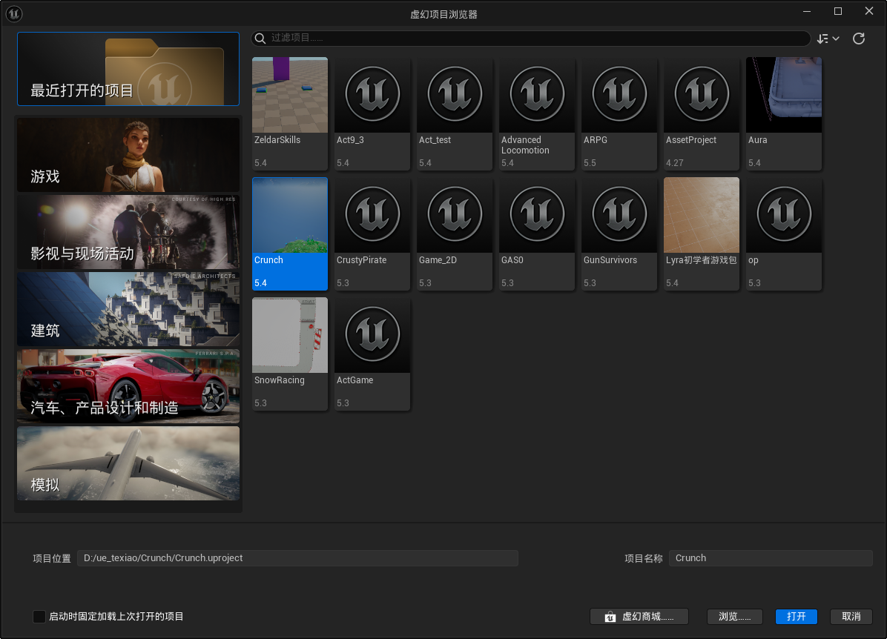Select the CrustyPirate project icon

coord(372,215)
